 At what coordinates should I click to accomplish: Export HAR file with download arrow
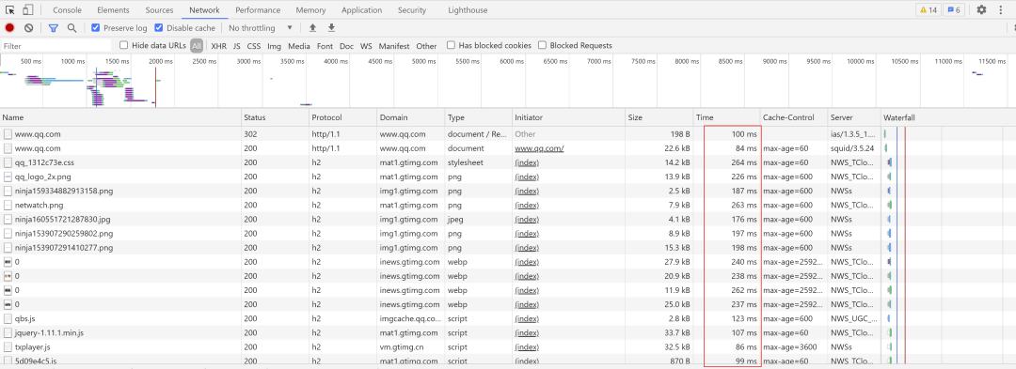(331, 28)
